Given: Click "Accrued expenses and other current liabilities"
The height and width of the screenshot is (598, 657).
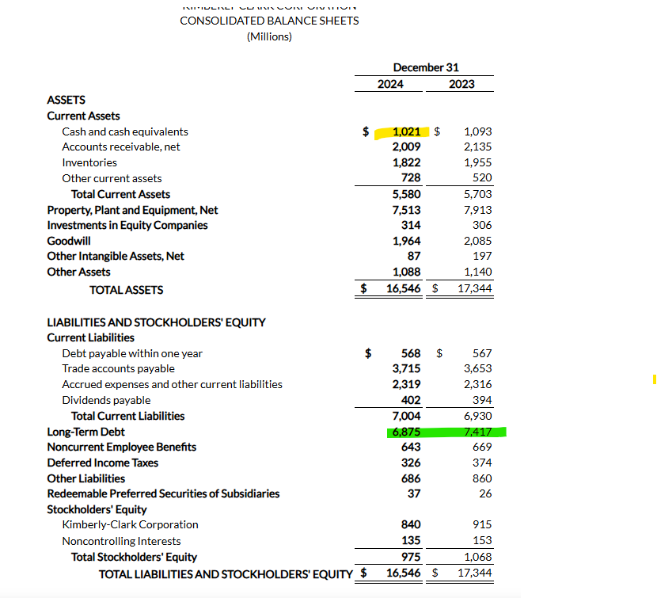Looking at the screenshot, I should tap(173, 385).
